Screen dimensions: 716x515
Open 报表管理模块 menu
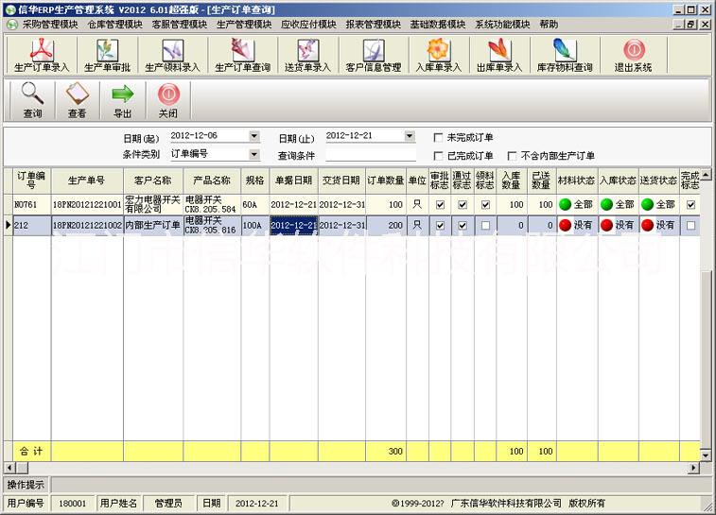tap(373, 25)
